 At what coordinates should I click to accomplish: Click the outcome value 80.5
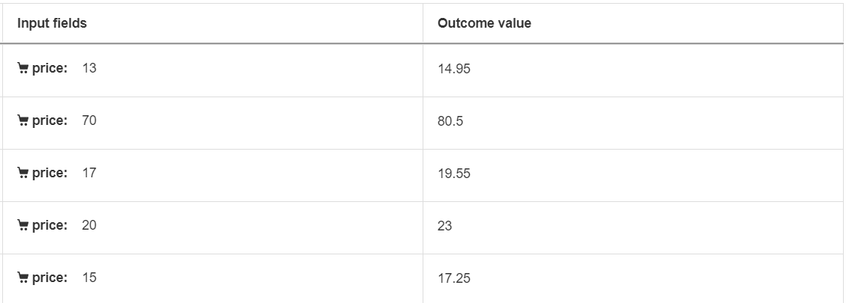450,121
